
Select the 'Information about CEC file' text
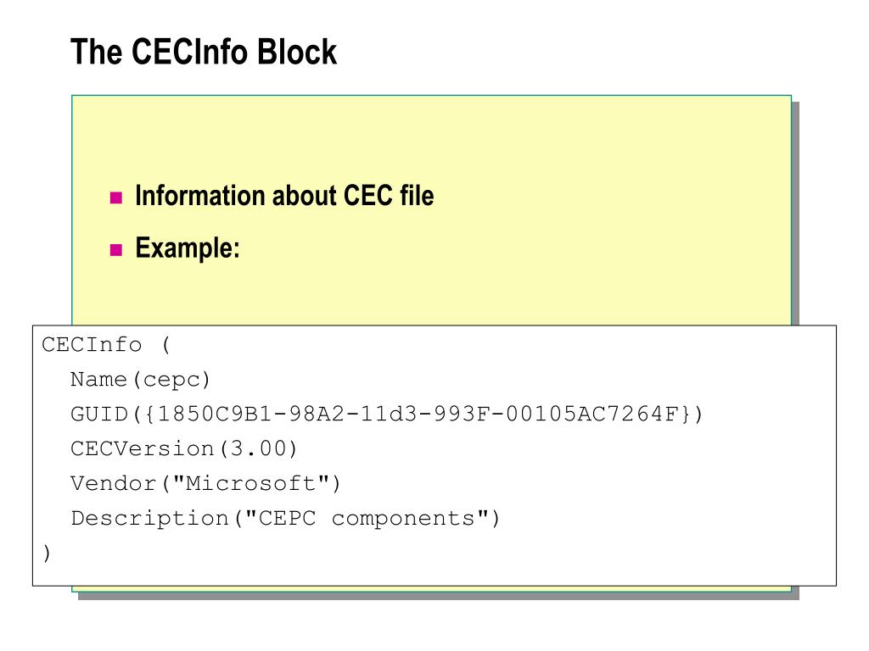point(284,196)
